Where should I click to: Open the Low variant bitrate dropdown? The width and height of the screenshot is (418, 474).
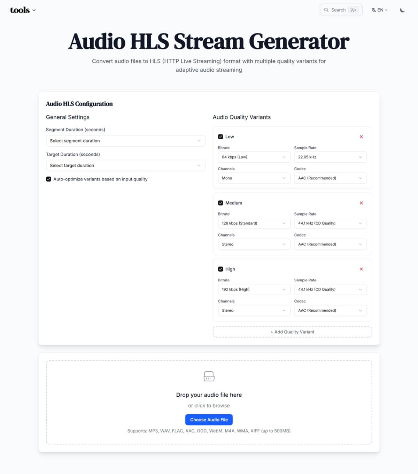coord(254,157)
